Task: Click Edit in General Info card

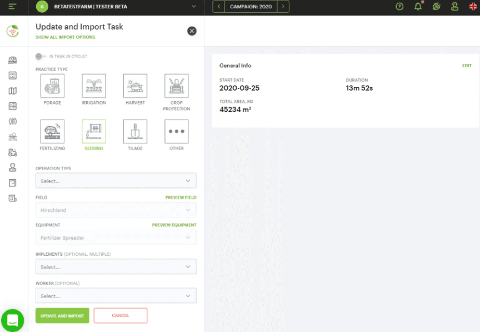Action: (467, 66)
